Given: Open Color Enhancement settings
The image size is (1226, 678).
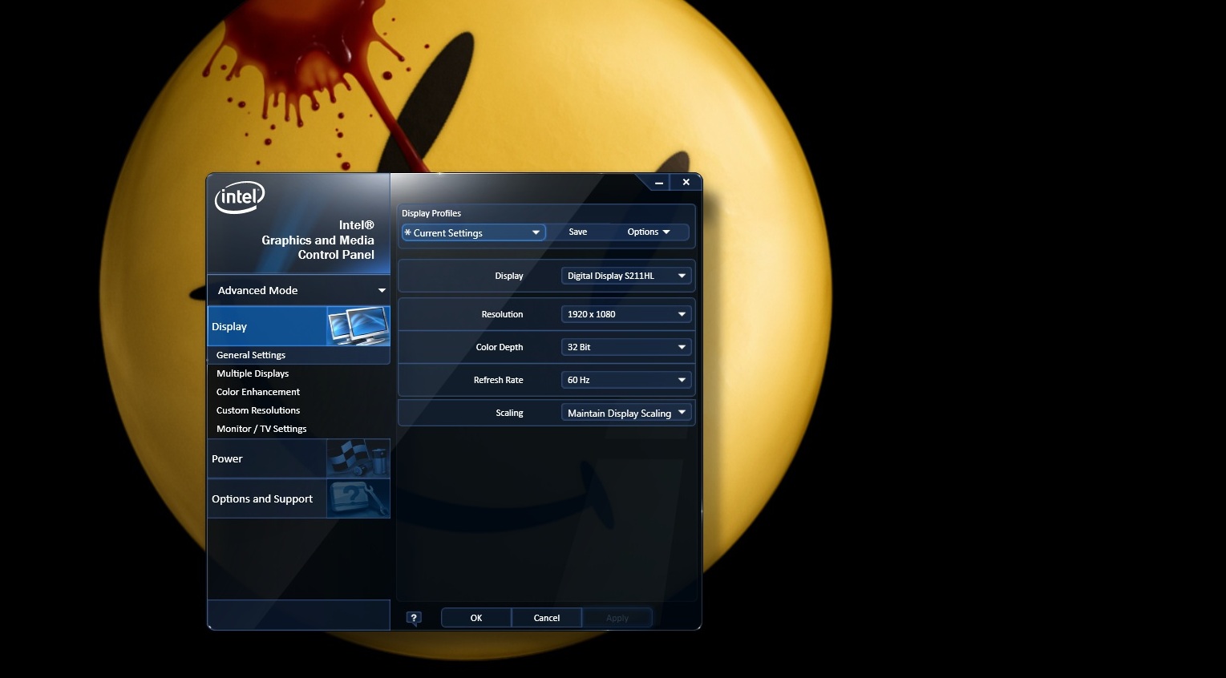Looking at the screenshot, I should 258,392.
